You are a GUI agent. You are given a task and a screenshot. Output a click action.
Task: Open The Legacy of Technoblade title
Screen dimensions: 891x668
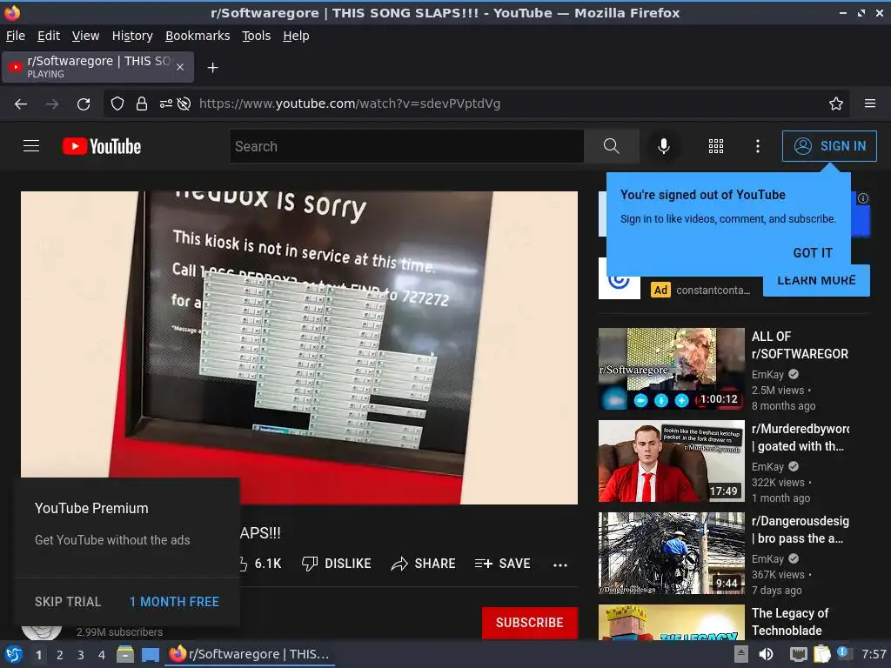(x=790, y=621)
